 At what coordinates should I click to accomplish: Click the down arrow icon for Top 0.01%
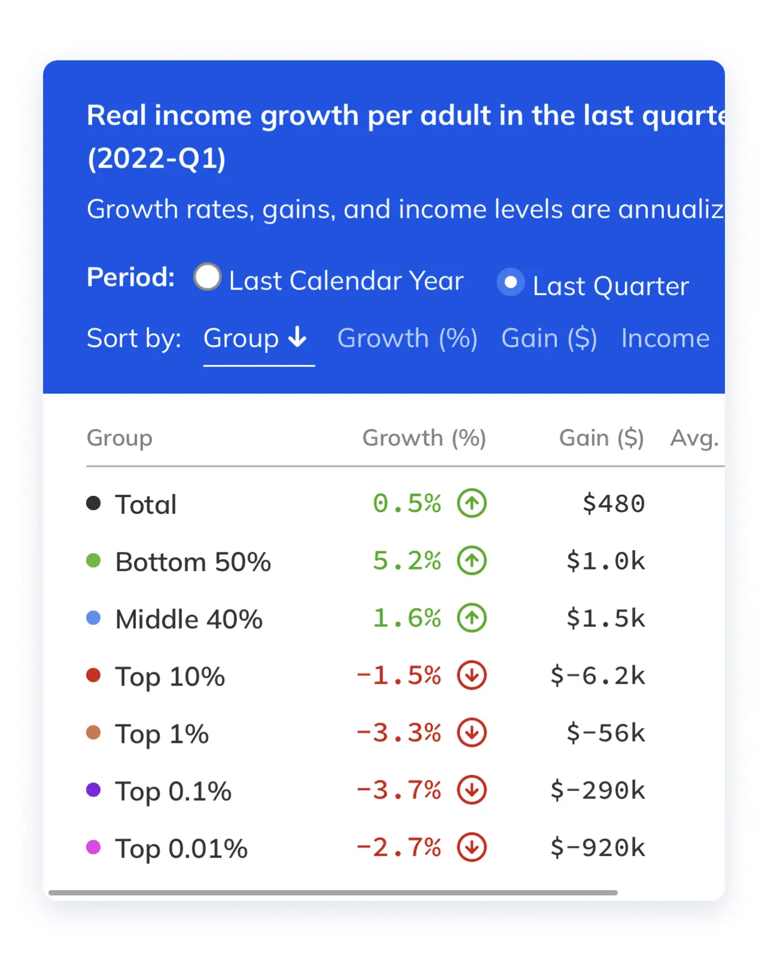click(472, 847)
